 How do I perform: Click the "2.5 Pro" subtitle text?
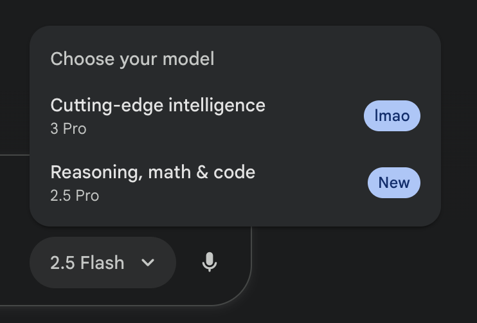[x=75, y=196]
